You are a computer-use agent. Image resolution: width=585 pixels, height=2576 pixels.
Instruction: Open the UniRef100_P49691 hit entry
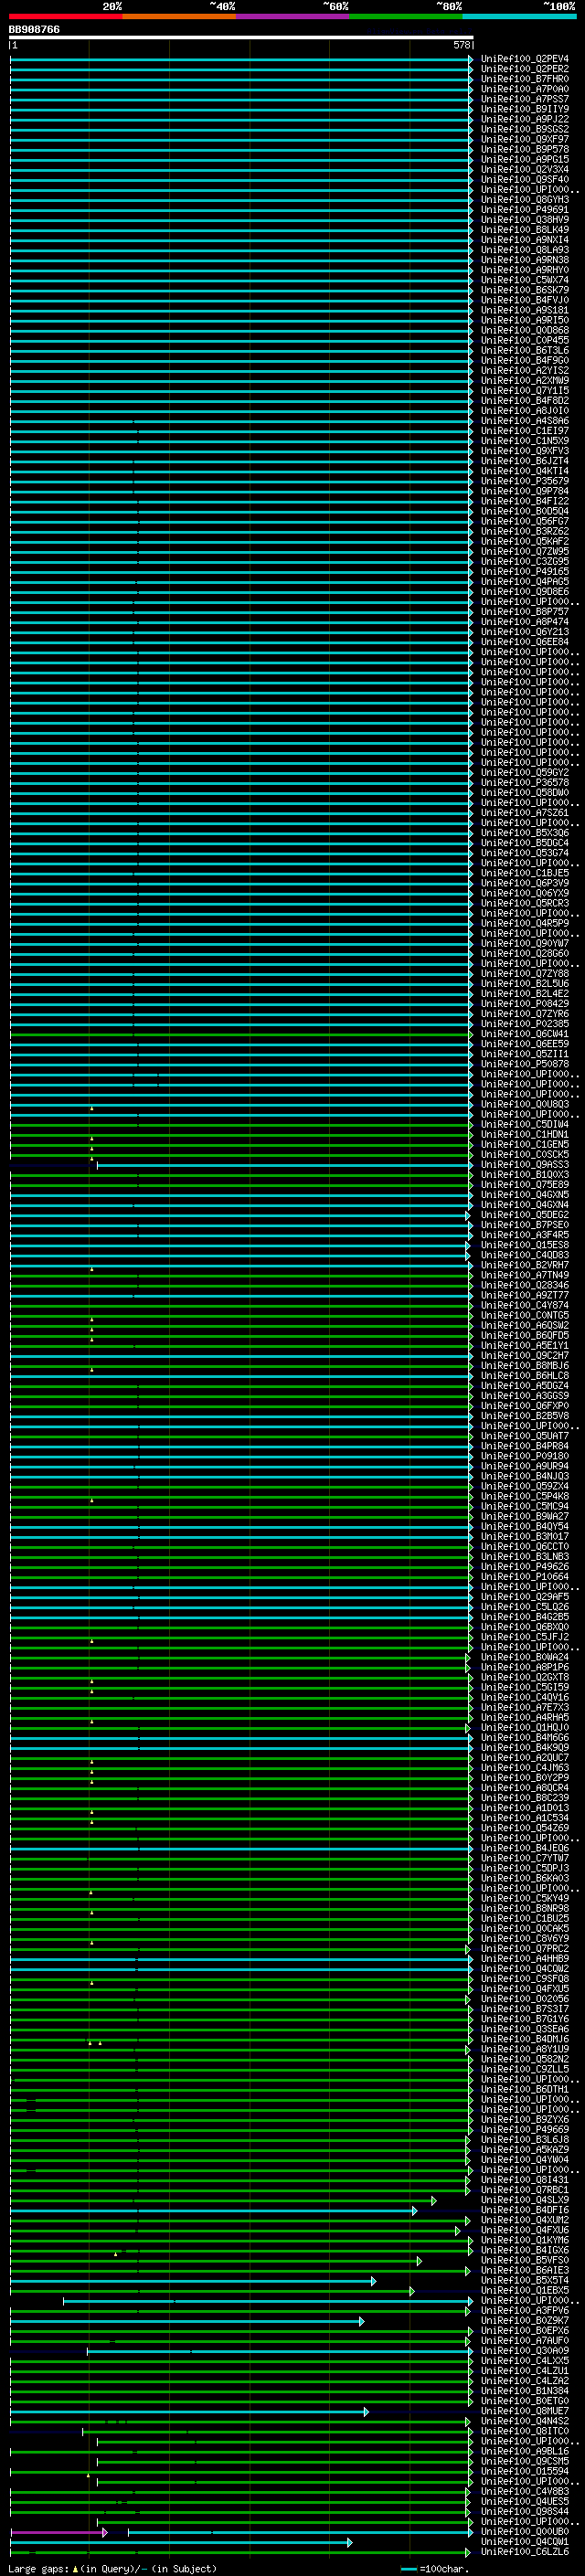pyautogui.click(x=524, y=210)
